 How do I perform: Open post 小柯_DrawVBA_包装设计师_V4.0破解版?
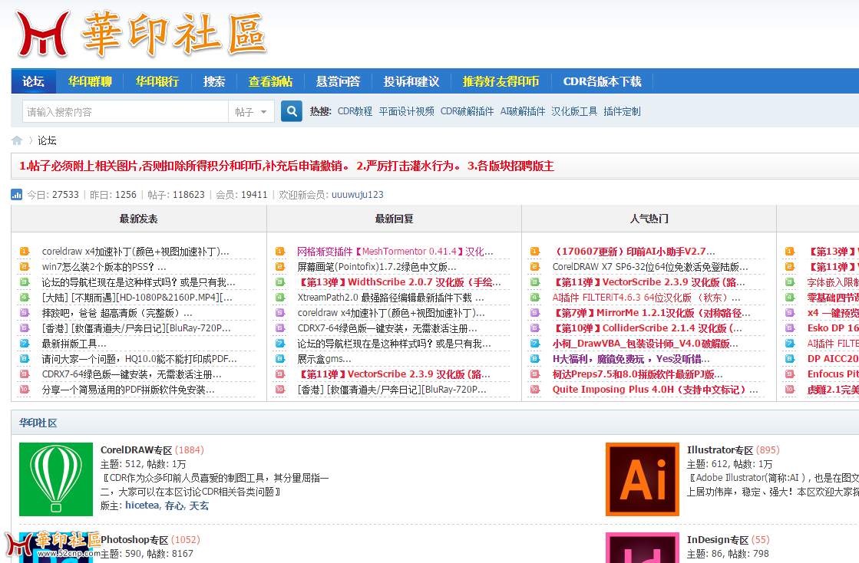click(x=646, y=344)
